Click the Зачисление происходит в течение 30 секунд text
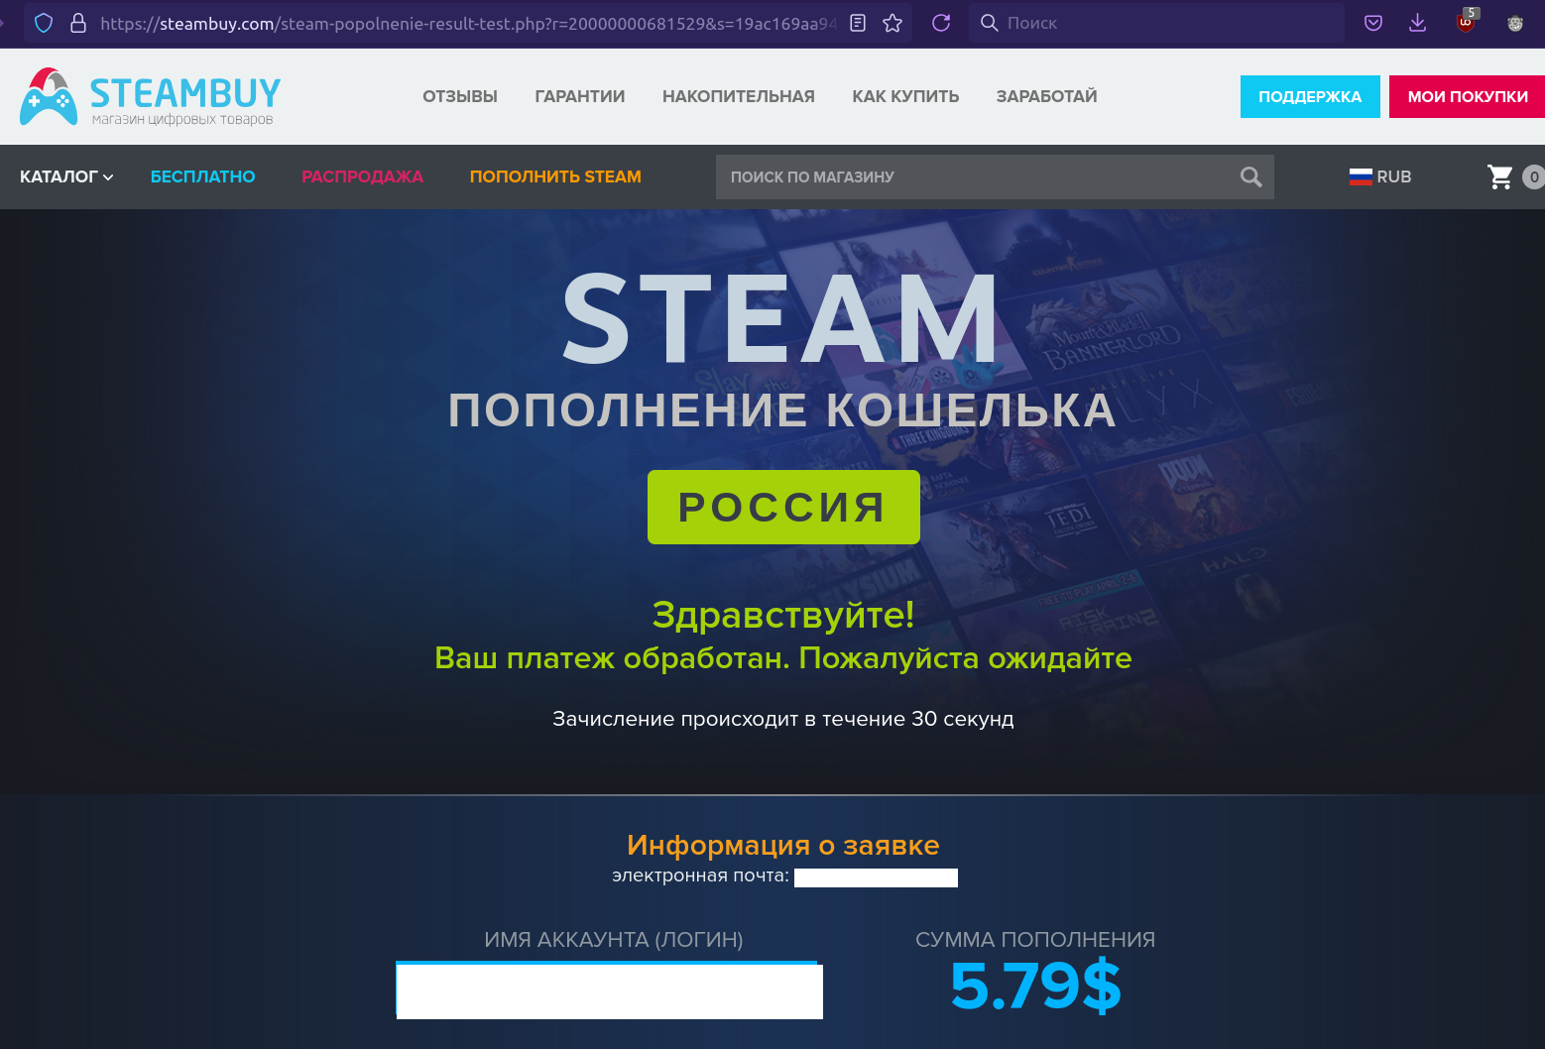The height and width of the screenshot is (1049, 1545). click(x=783, y=719)
